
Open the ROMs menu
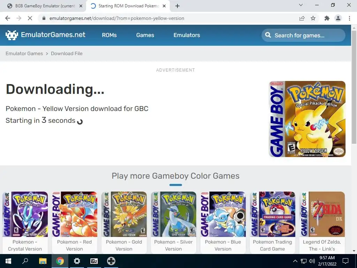(109, 35)
